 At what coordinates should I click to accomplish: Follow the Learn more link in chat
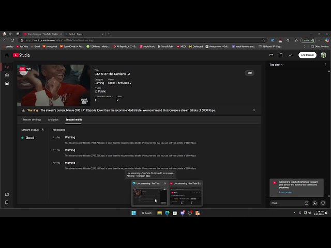285,192
